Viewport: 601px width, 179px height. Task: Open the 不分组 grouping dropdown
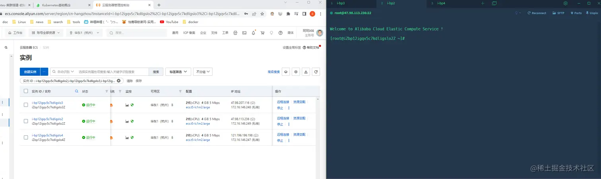pos(203,72)
